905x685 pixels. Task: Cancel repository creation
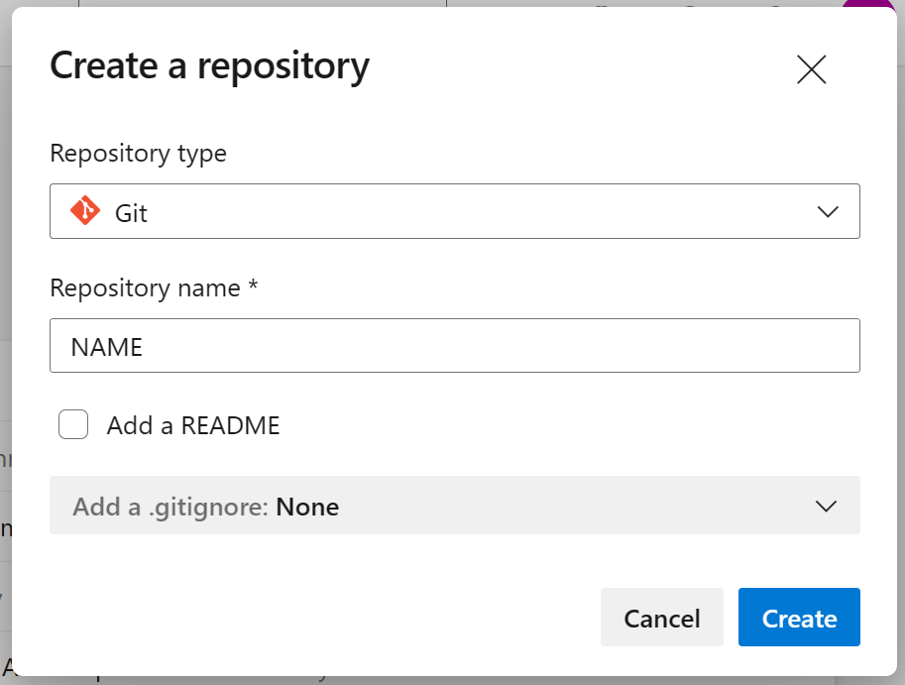click(661, 619)
